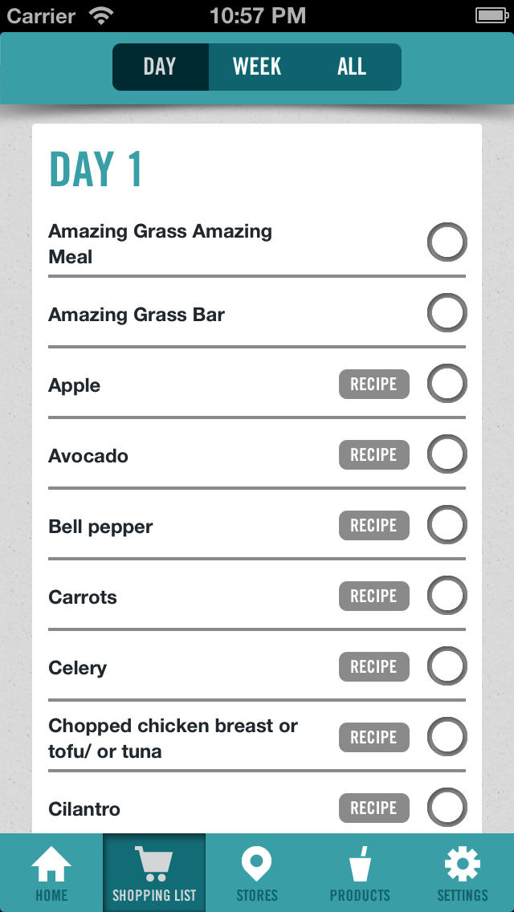The height and width of the screenshot is (912, 514).
Task: Check the Bell pepper item
Action: [x=447, y=525]
